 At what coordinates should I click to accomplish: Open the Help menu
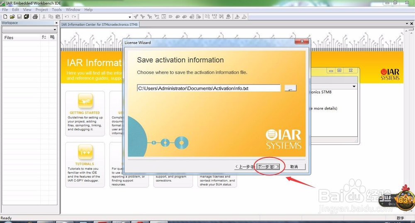(88, 10)
